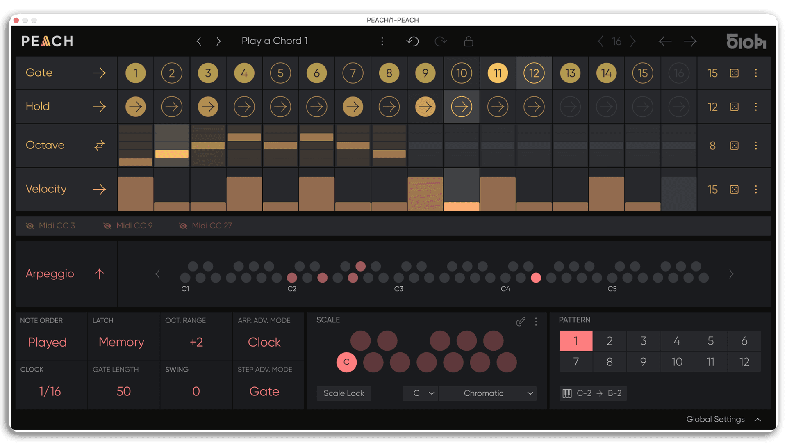Screen dimensions: 787x443
Task: Click the Play a Chord 1 preset name
Action: 275,41
